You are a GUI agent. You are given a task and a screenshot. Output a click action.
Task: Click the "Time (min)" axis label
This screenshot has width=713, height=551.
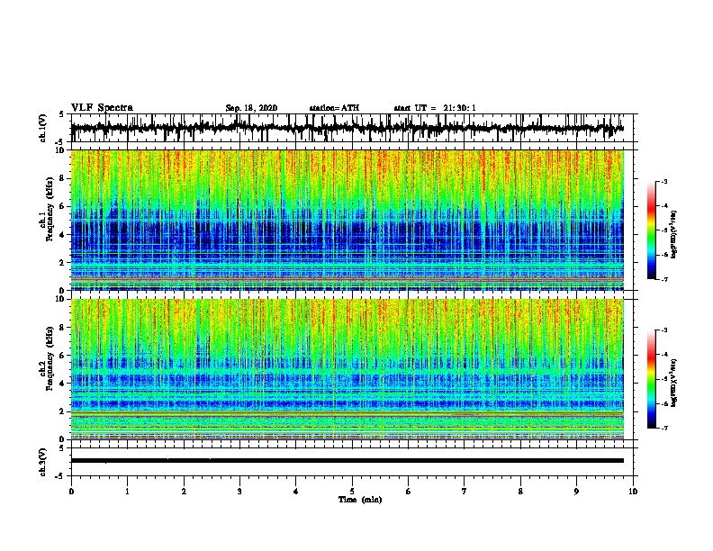(360, 500)
